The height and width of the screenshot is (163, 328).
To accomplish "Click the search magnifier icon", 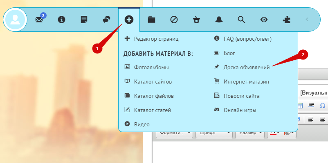I will tap(241, 20).
